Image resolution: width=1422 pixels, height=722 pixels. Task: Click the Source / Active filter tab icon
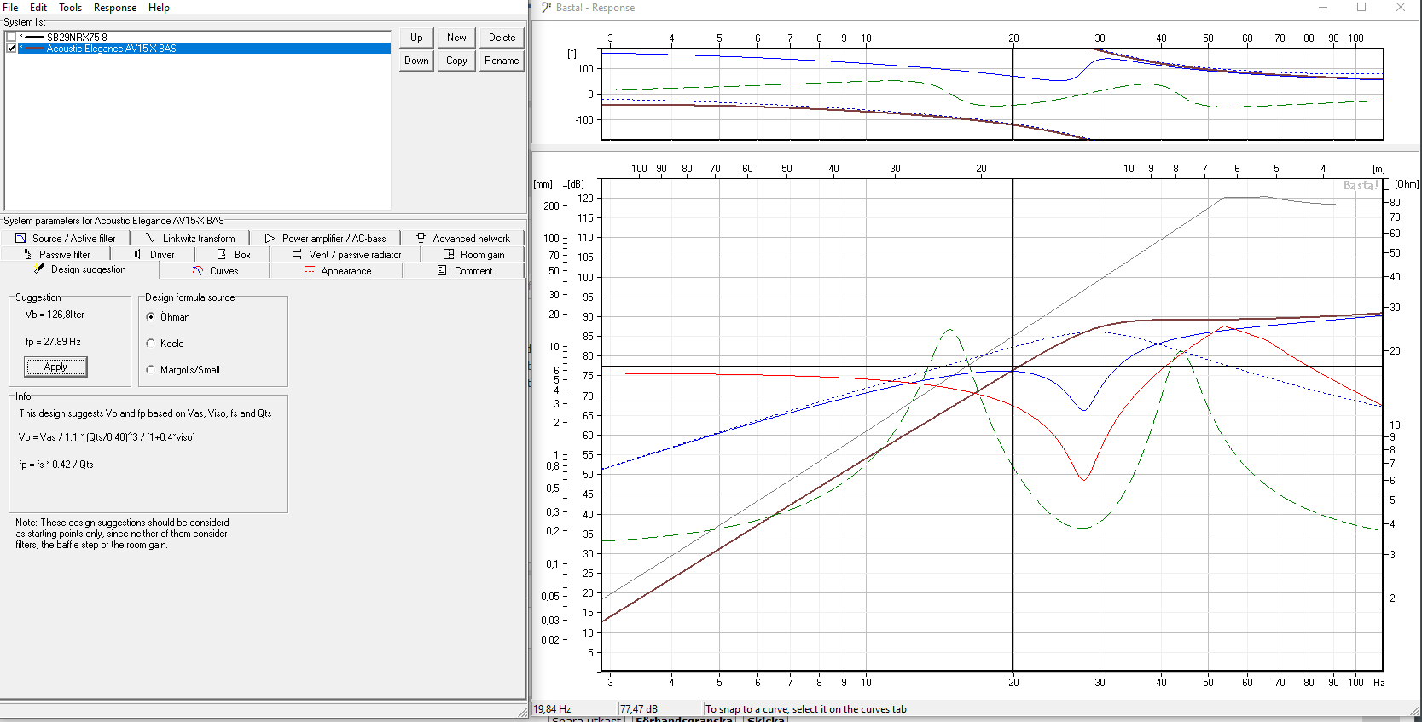[20, 239]
